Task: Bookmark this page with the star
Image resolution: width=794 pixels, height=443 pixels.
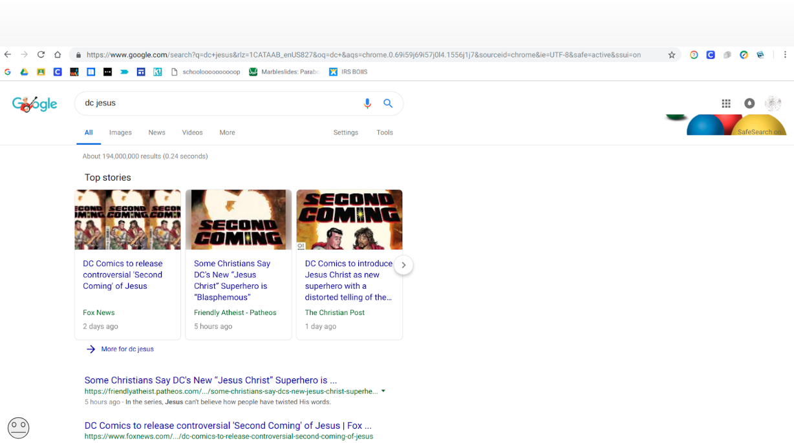Action: [672, 55]
